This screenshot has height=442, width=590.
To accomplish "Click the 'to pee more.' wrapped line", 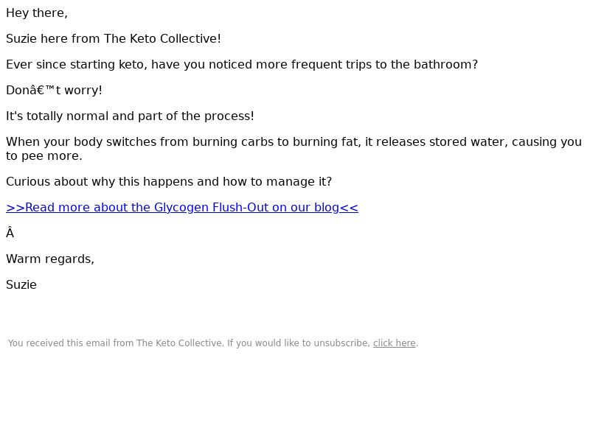I will [x=44, y=156].
